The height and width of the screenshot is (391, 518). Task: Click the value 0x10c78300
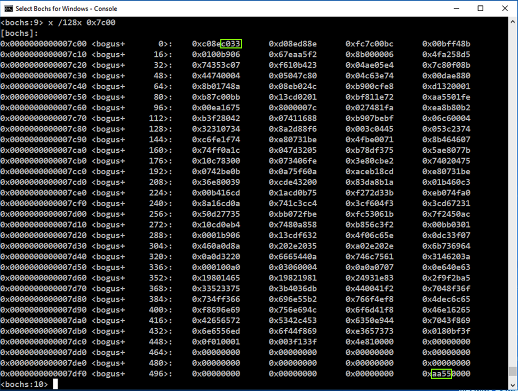click(x=216, y=161)
